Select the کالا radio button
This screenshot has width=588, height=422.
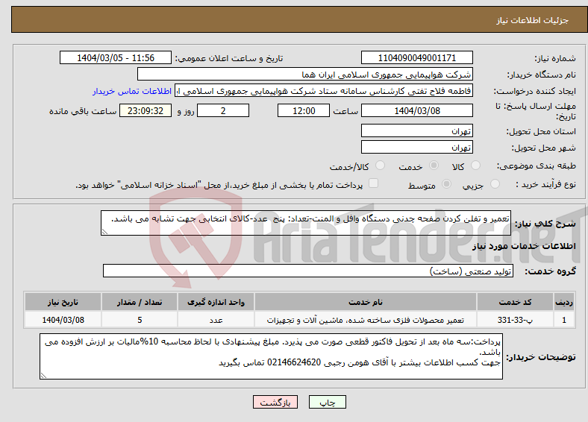point(475,166)
